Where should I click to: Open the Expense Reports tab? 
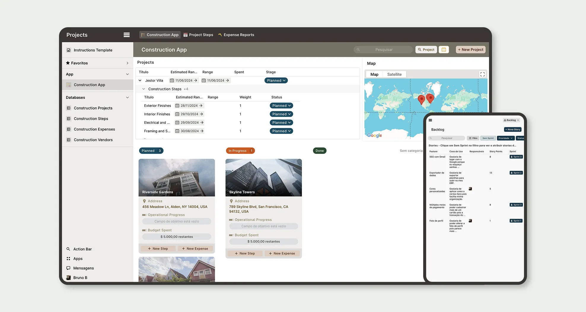236,35
